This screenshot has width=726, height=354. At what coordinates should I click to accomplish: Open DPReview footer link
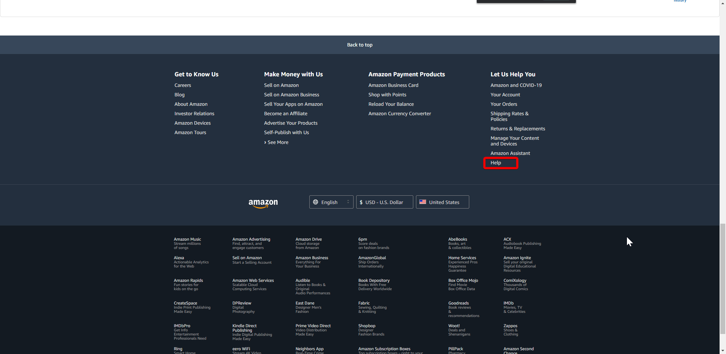tap(244, 307)
